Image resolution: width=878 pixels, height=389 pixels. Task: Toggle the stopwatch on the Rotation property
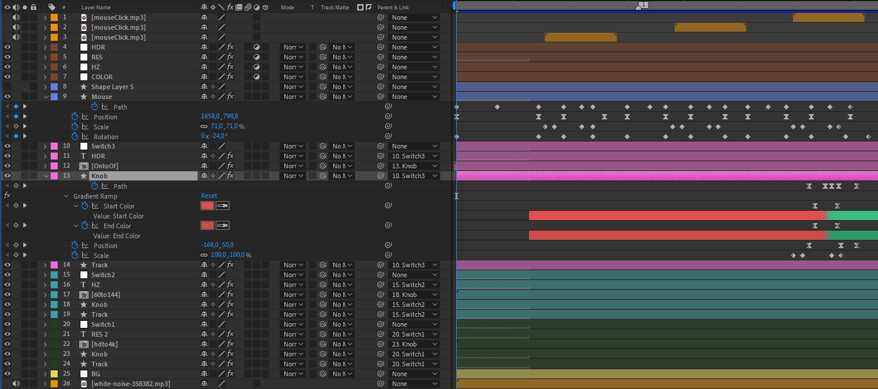(75, 136)
